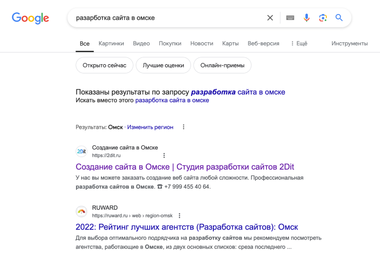380x263 pixels.
Task: Clear the search query with the X icon
Action: [x=270, y=18]
